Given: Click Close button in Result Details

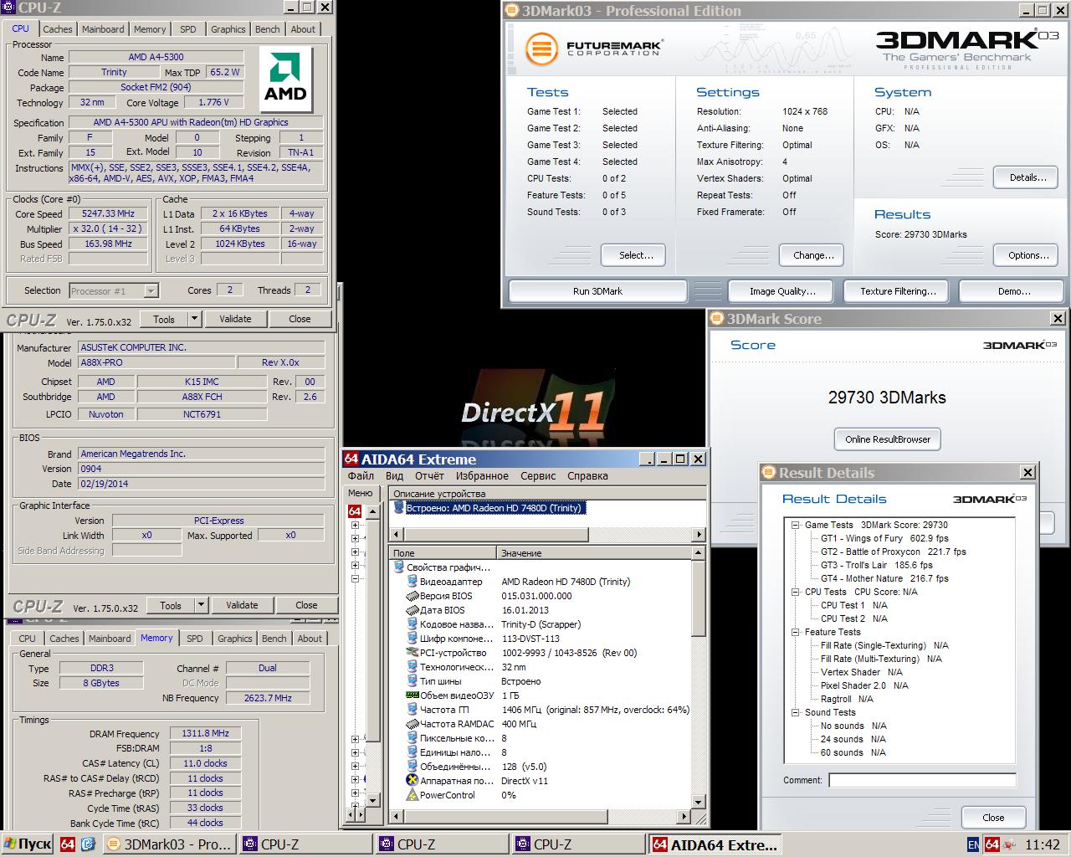Looking at the screenshot, I should (x=993, y=818).
